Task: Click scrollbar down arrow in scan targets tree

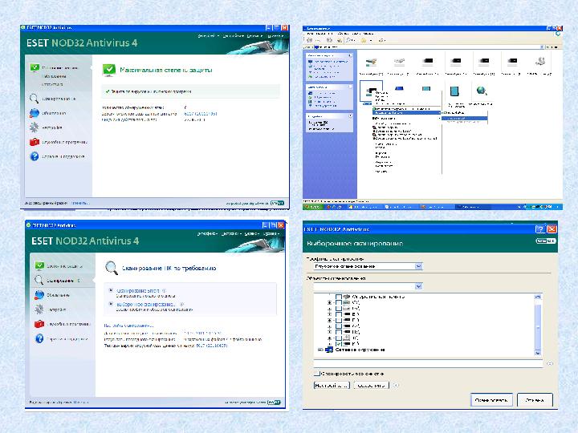Action: (538, 353)
